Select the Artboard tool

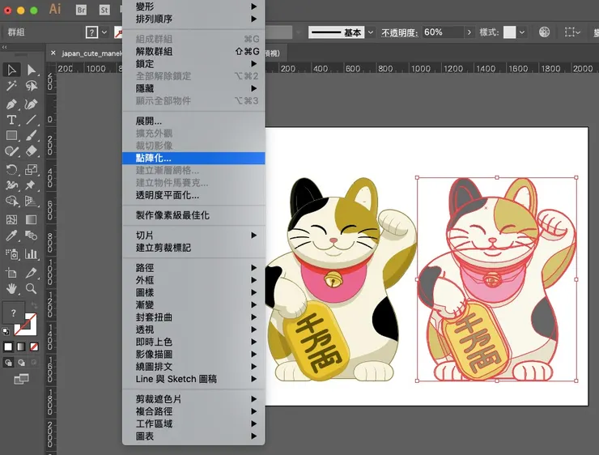pos(11,273)
